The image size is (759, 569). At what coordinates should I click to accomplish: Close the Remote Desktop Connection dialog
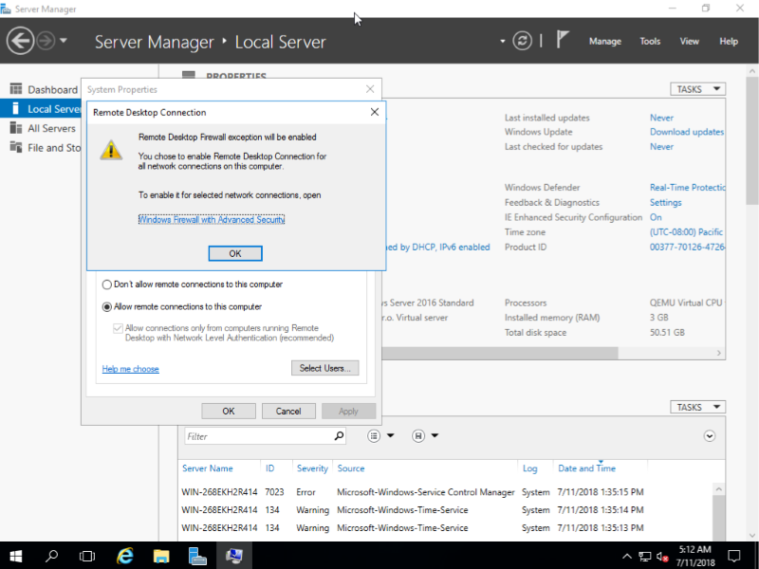coord(374,112)
